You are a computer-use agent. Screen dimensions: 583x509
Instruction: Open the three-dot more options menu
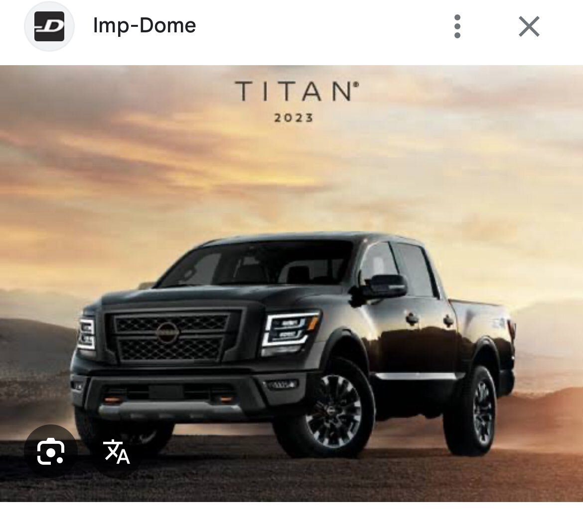coord(457,26)
